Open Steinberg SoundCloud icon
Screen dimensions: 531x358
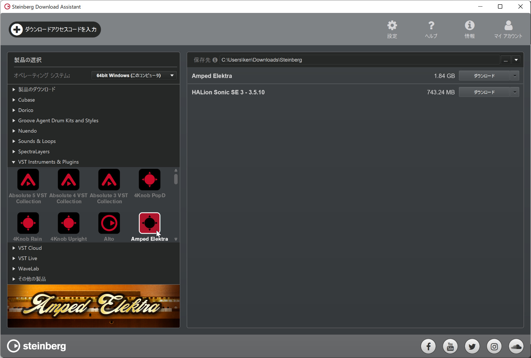pyautogui.click(x=516, y=347)
